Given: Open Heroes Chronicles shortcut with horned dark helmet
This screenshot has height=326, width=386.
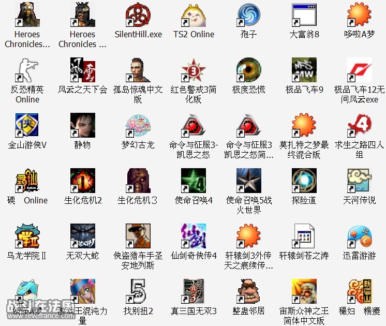Looking at the screenshot, I should (x=82, y=14).
